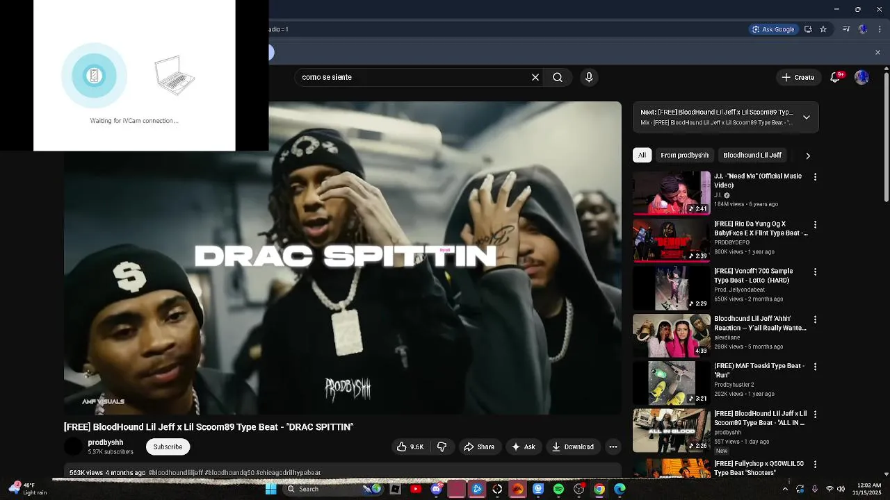Open more actions menu beside Download
890x500 pixels.
[x=613, y=447]
